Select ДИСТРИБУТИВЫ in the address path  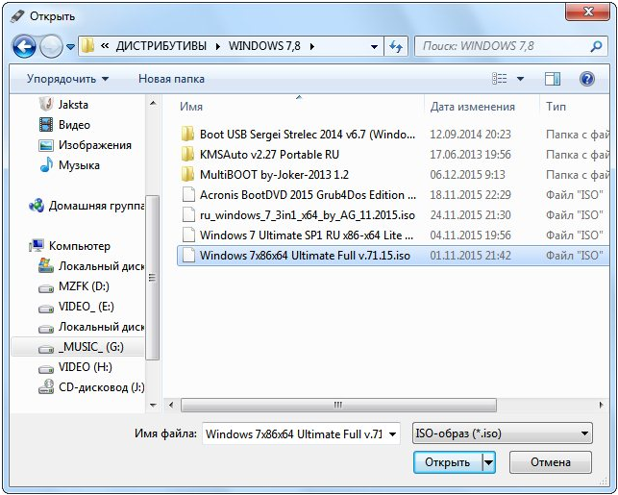pyautogui.click(x=161, y=46)
